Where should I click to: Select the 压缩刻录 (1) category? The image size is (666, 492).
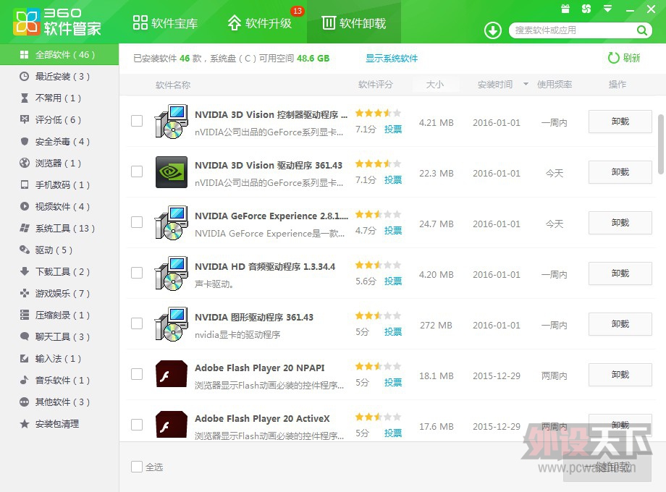click(59, 315)
